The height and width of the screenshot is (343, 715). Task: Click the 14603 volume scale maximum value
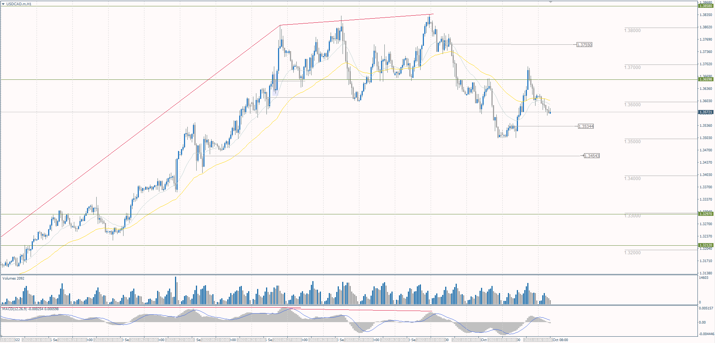coord(703,278)
